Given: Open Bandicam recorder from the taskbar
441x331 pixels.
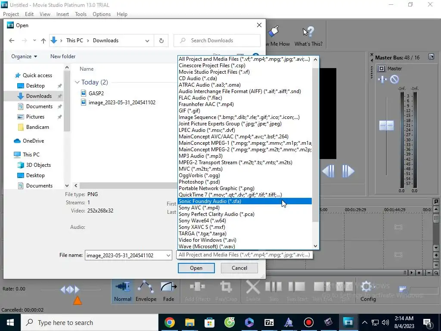Looking at the screenshot, I should (308, 322).
